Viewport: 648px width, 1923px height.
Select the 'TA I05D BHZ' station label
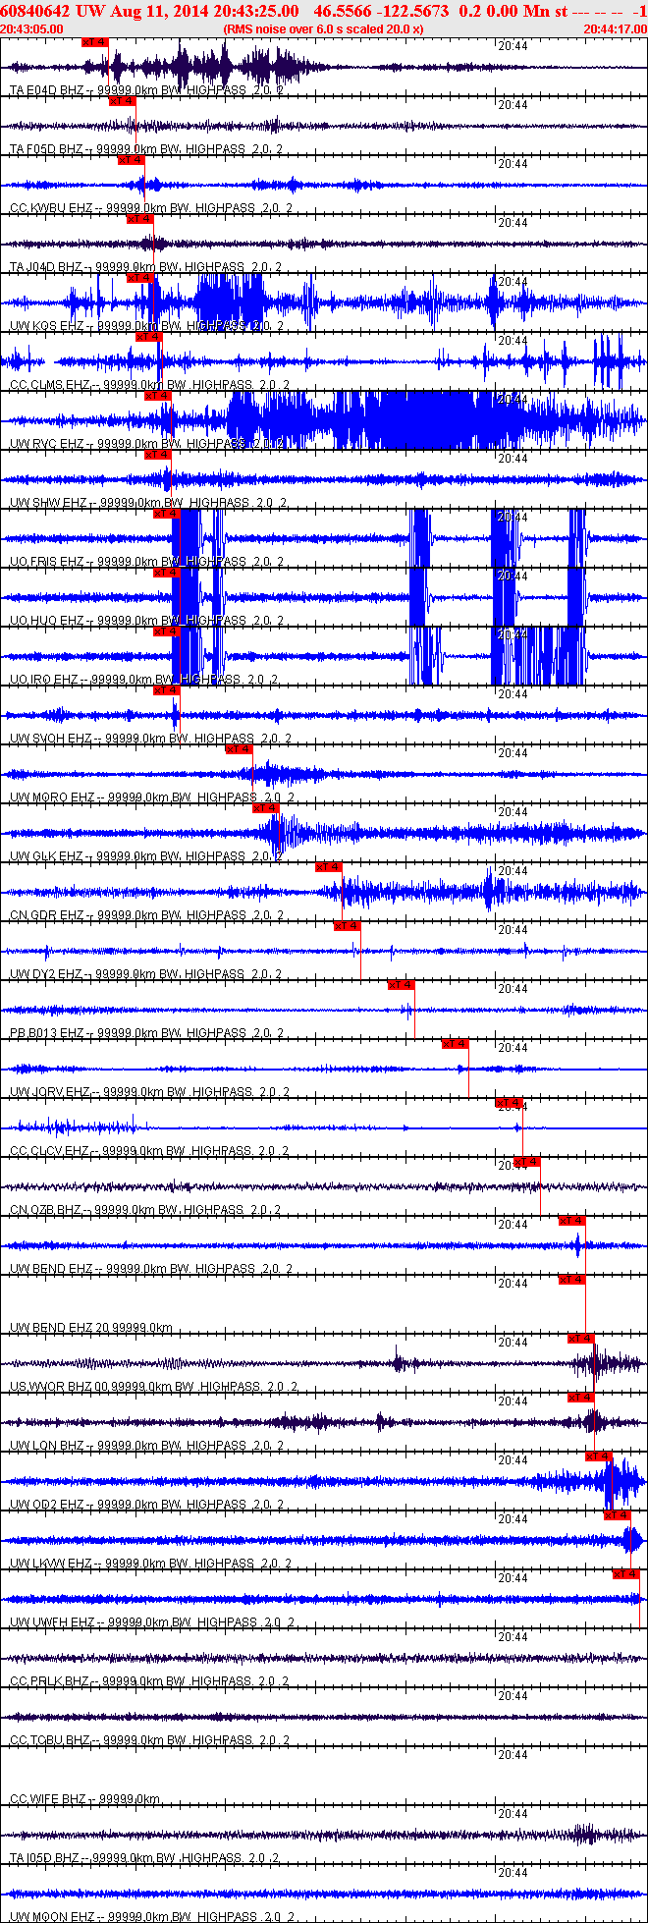point(45,1858)
